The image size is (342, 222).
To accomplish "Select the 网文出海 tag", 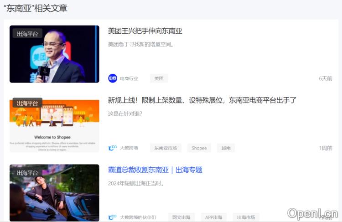I will [x=181, y=217].
